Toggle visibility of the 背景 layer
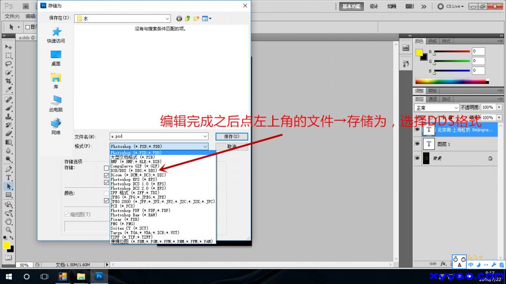Viewport: 506px width, 284px height. pyautogui.click(x=418, y=158)
